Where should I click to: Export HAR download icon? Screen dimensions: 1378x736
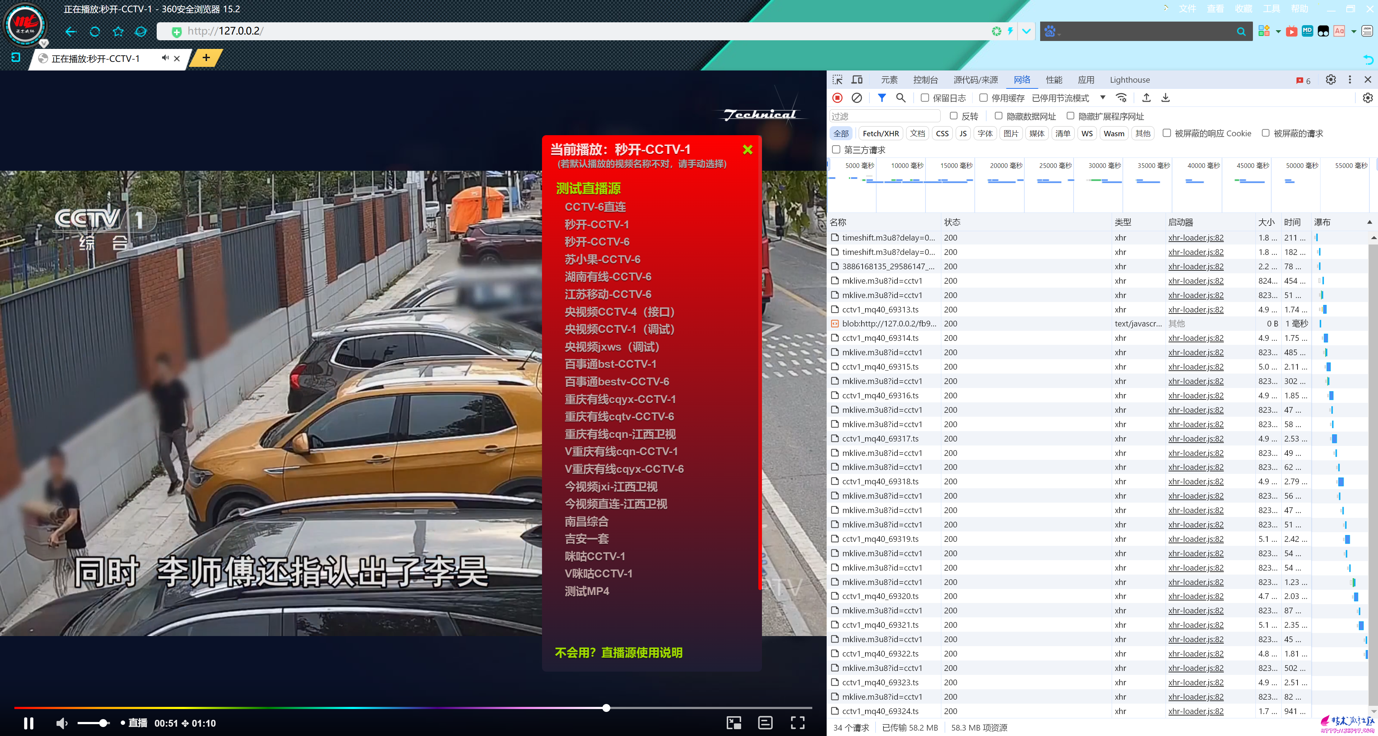[1166, 98]
